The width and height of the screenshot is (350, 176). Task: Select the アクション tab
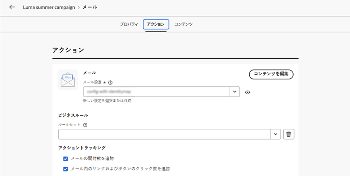(x=156, y=24)
